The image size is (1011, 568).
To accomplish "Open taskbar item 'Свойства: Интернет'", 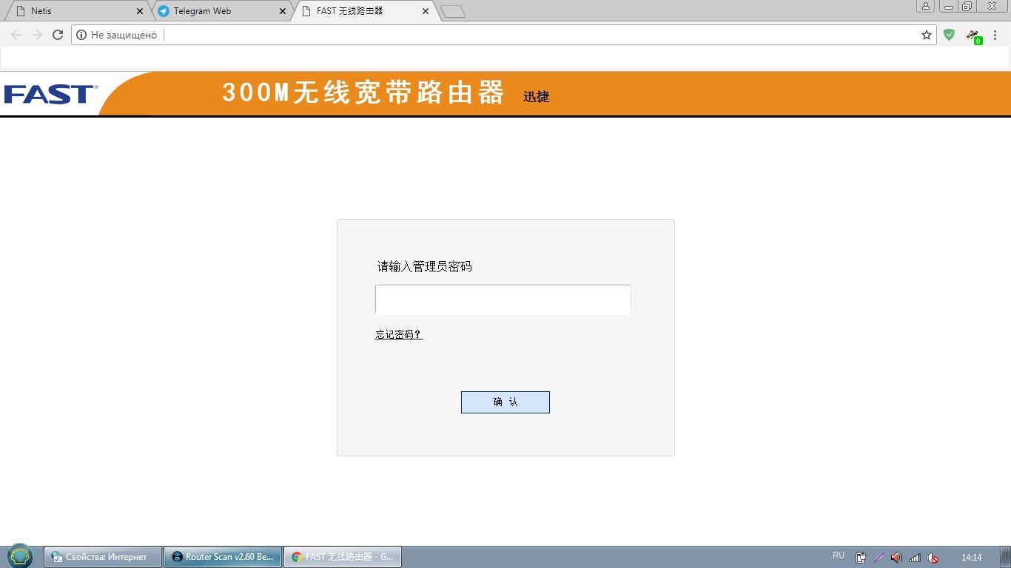I will pos(103,557).
